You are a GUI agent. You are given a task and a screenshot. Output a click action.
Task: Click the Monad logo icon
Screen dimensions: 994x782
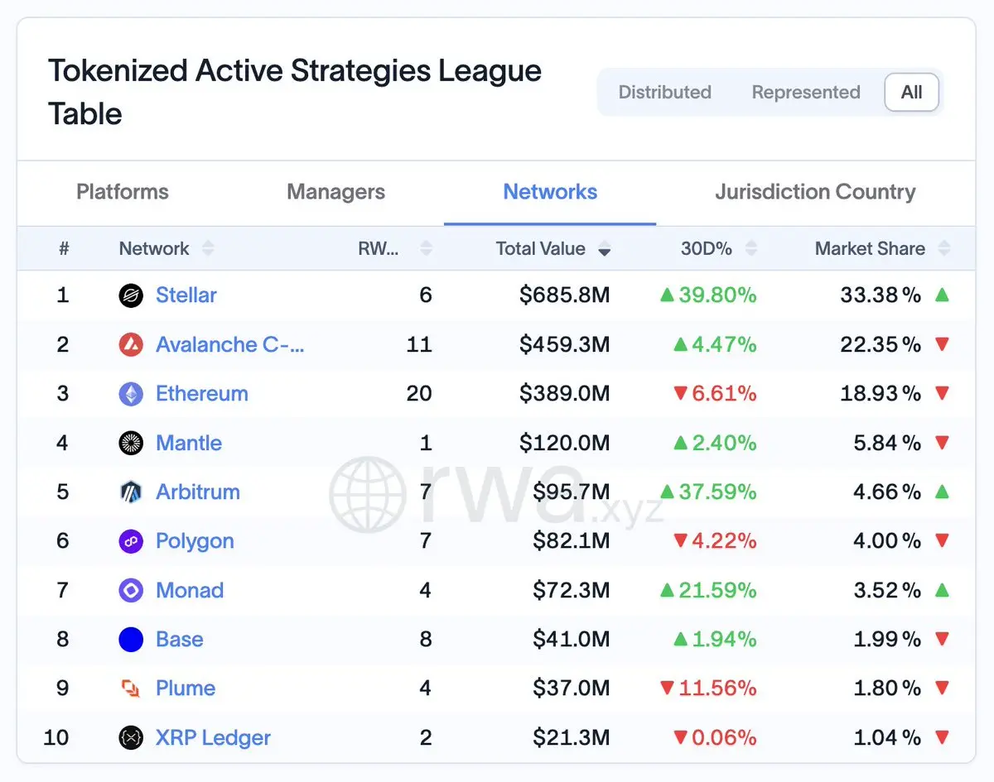(x=131, y=590)
